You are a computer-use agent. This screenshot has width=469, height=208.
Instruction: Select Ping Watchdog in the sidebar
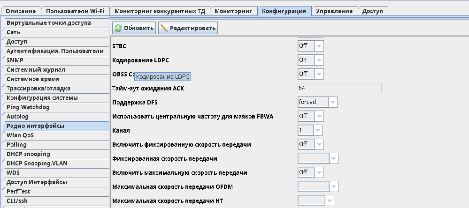[x=28, y=107]
